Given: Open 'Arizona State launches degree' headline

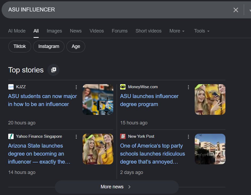Looking at the screenshot, I should click(x=39, y=154).
